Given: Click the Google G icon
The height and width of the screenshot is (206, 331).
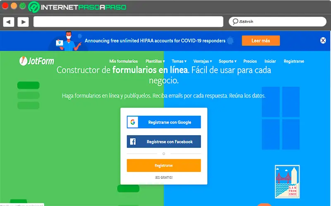Looking at the screenshot, I should [x=133, y=122].
